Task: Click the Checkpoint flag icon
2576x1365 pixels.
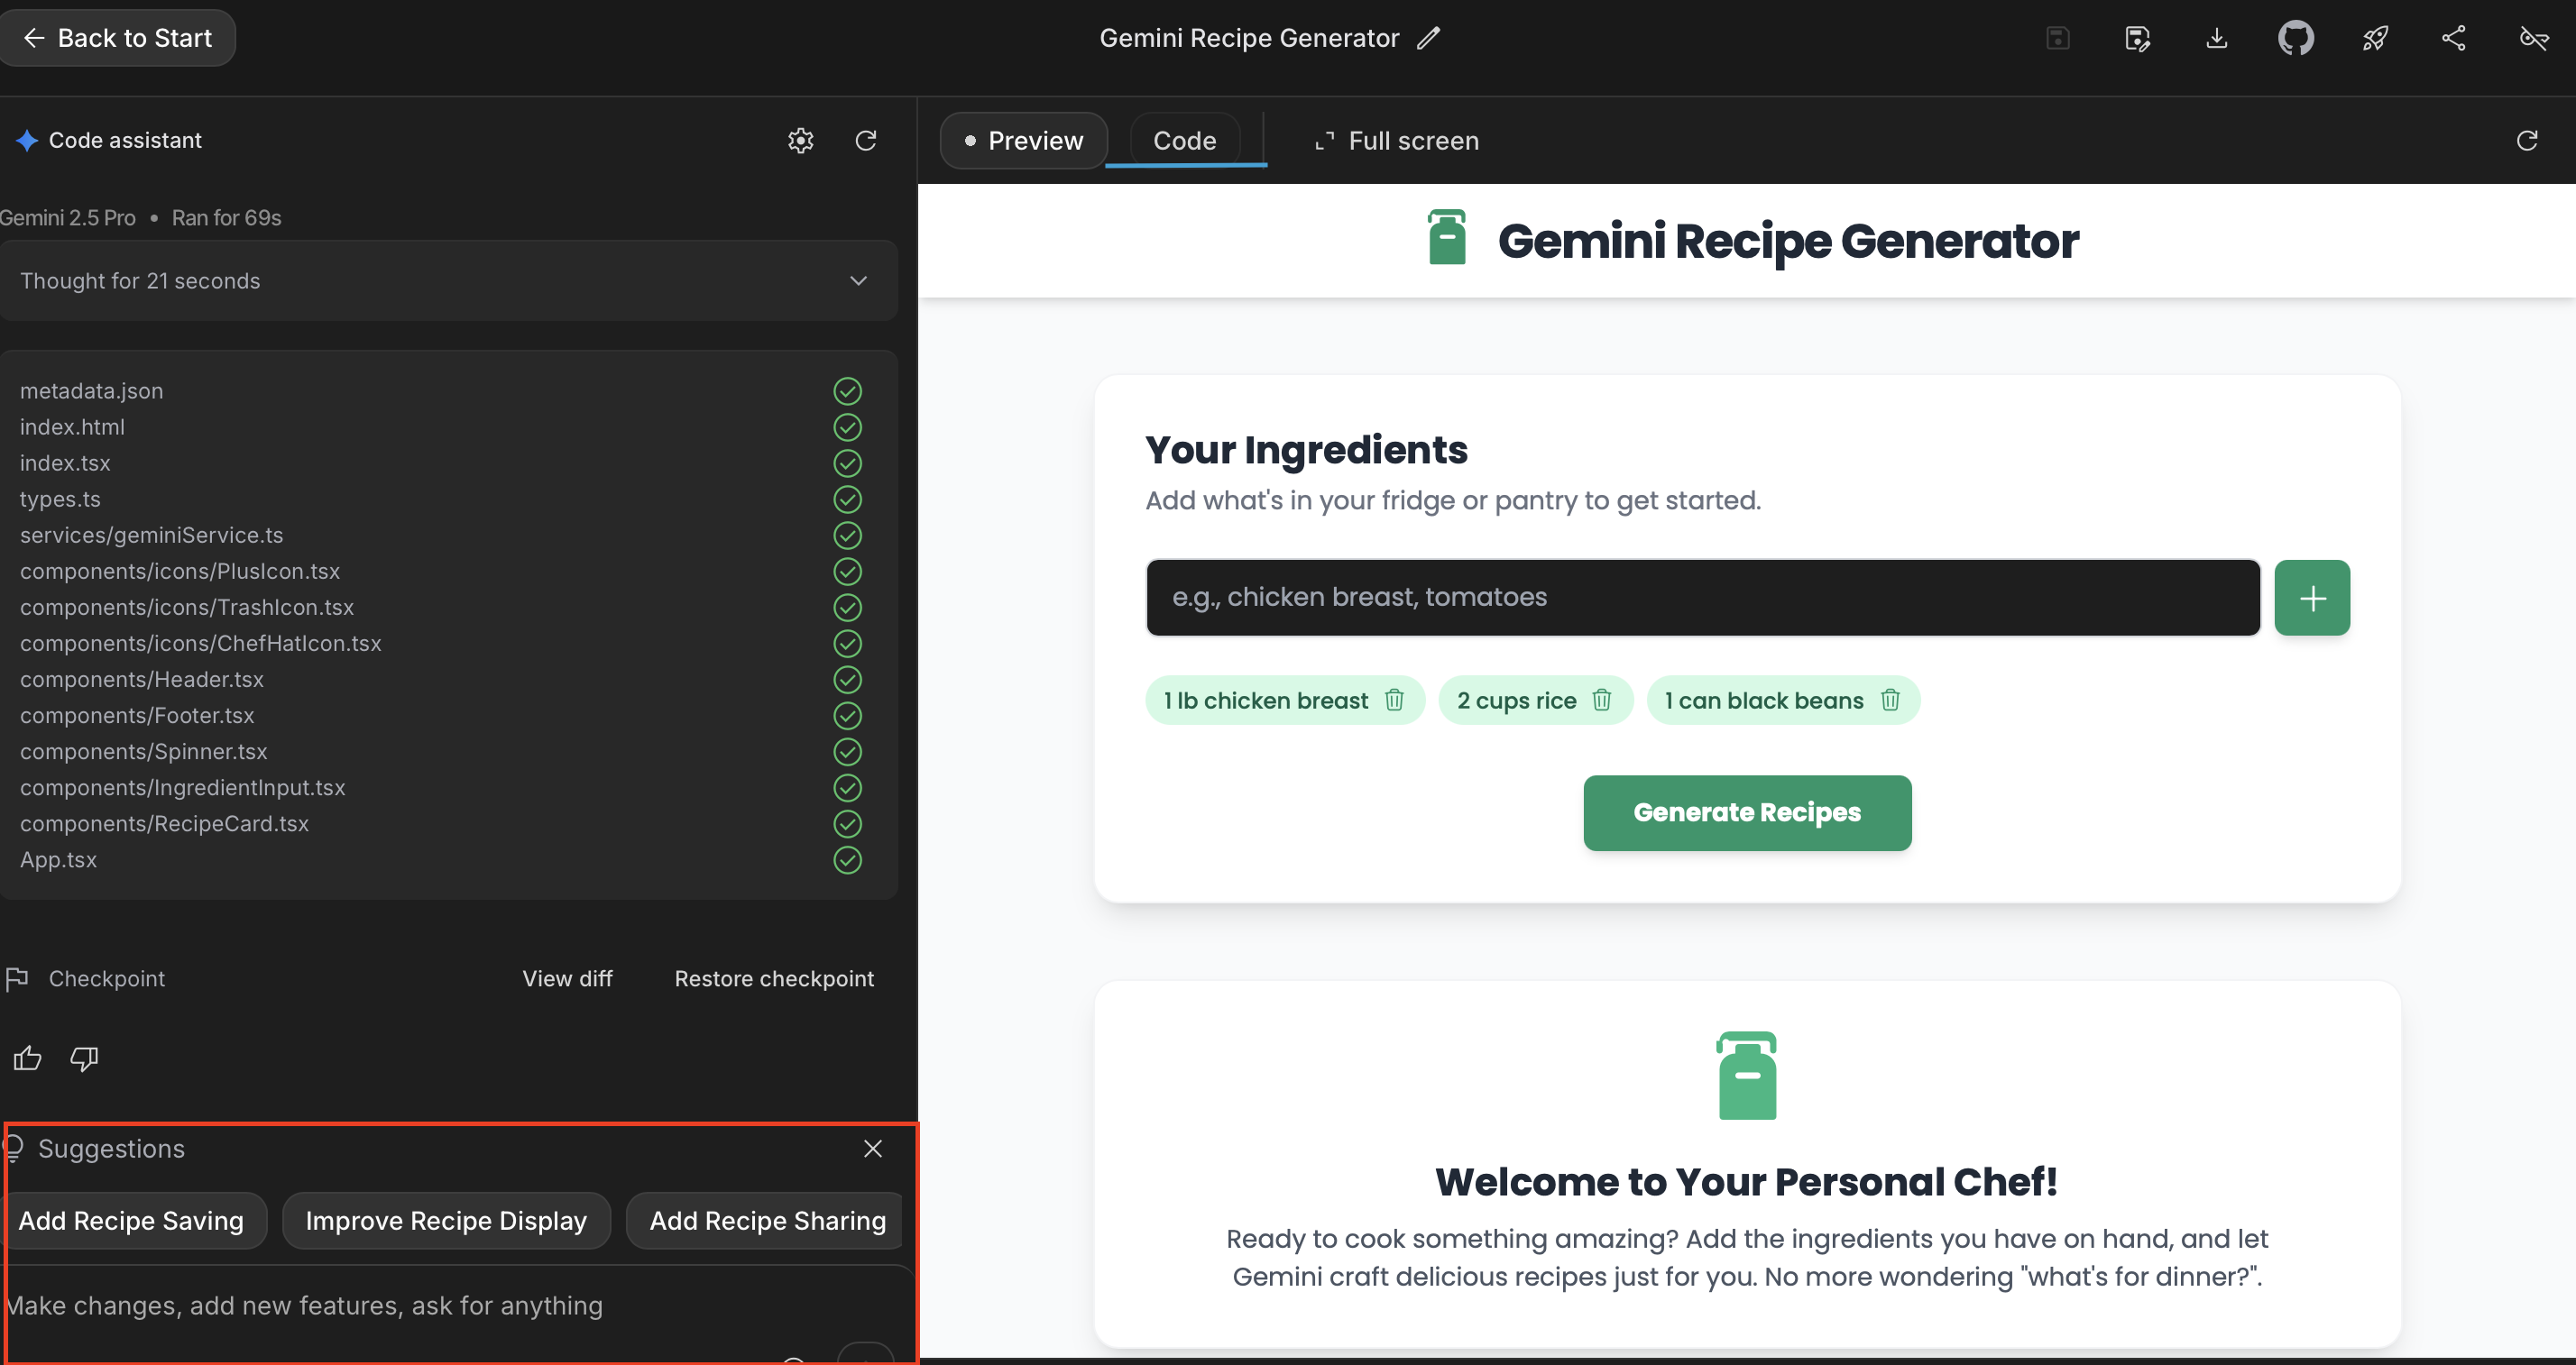Action: point(18,978)
